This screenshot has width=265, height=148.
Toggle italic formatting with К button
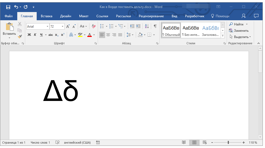click(35, 35)
